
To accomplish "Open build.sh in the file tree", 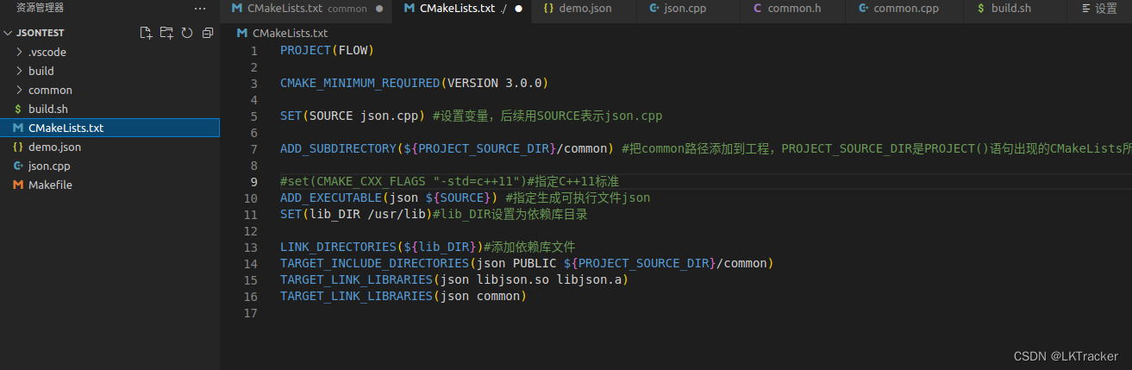I will coord(109,109).
